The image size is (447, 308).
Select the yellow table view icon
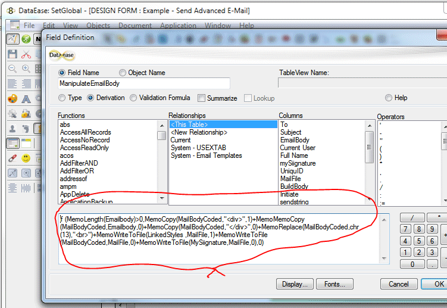[26, 144]
